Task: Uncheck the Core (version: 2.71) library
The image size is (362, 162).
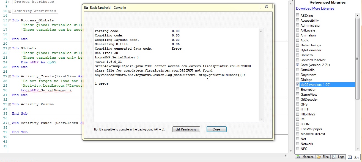Action: (298, 65)
